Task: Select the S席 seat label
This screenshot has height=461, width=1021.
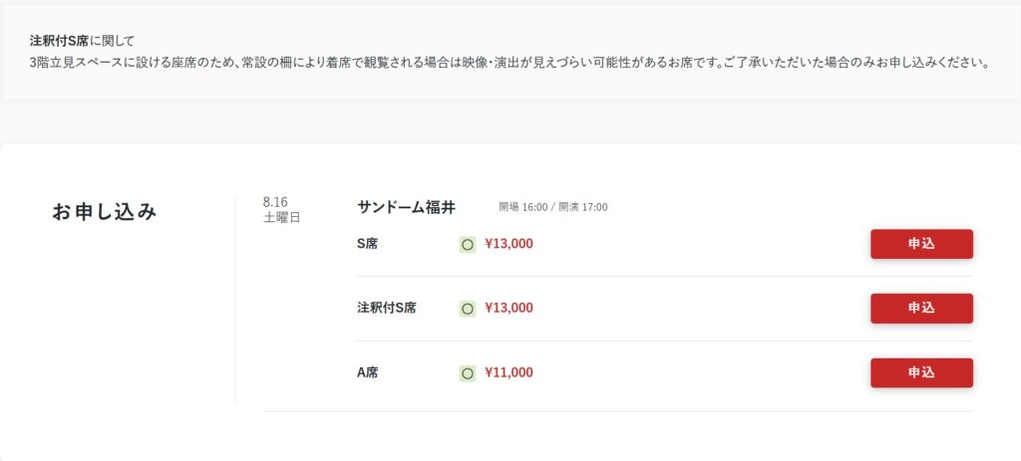Action: [x=367, y=244]
